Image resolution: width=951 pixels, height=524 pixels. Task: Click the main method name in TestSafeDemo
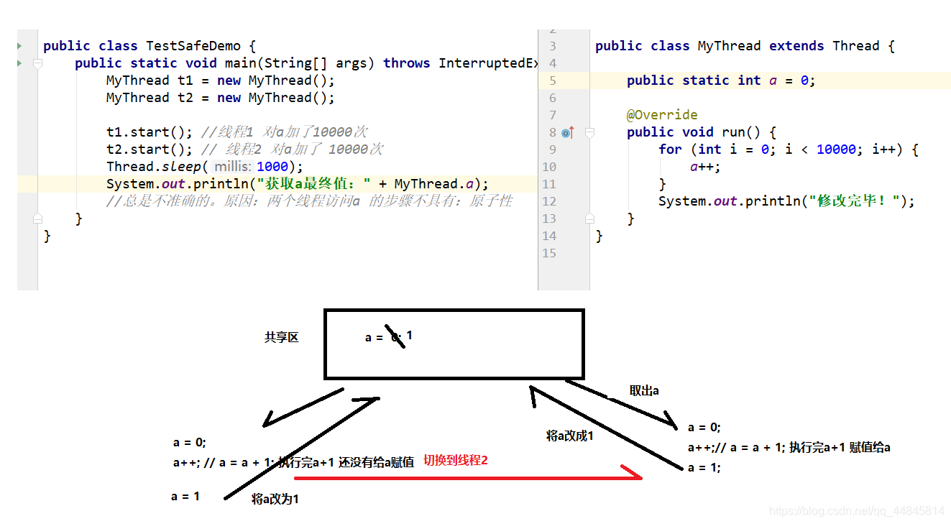241,63
